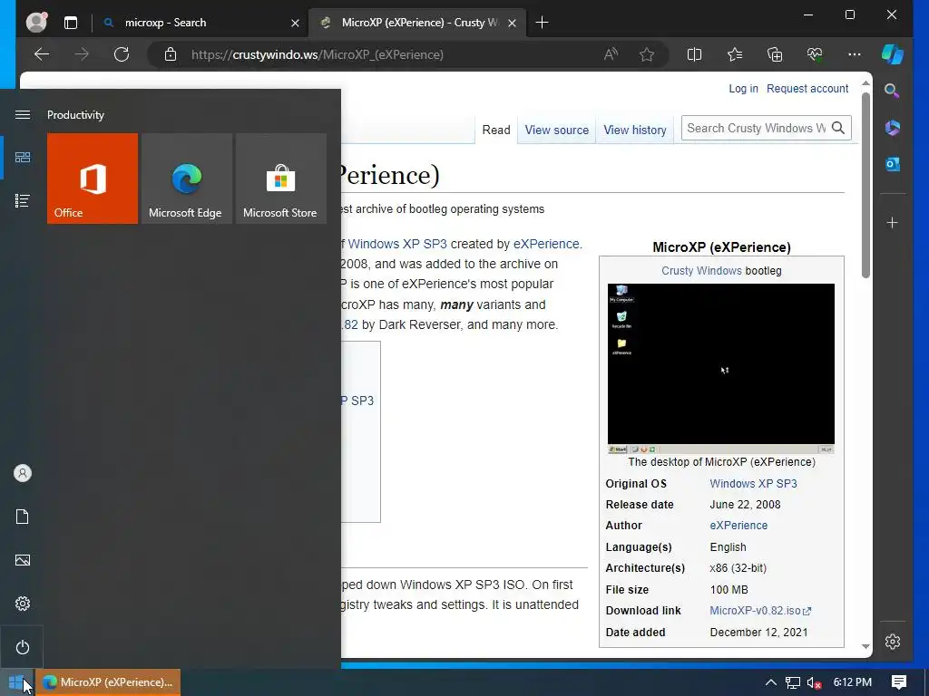929x696 pixels.
Task: Click the muted volume tray icon
Action: pyautogui.click(x=814, y=682)
